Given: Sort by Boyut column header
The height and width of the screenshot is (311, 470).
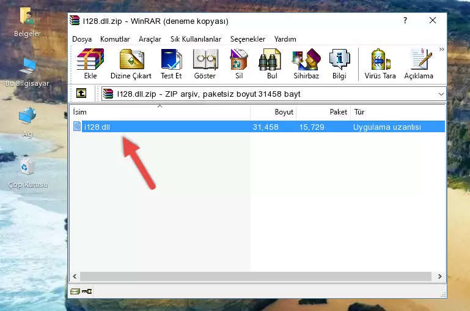Looking at the screenshot, I should tap(273, 112).
